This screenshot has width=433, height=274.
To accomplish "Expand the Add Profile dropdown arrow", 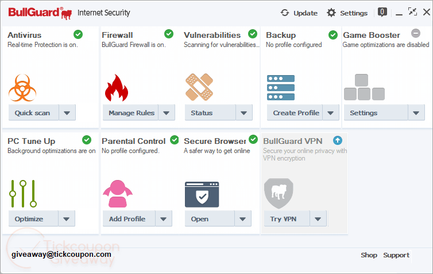I will pyautogui.click(x=164, y=219).
